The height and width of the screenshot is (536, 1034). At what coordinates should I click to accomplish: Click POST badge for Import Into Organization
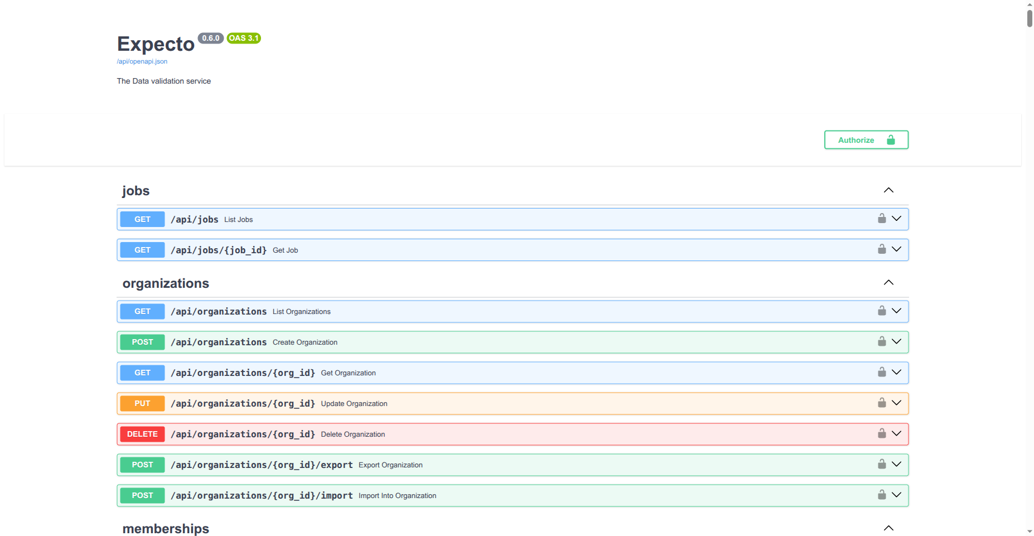[142, 495]
